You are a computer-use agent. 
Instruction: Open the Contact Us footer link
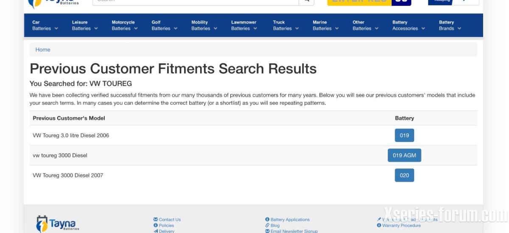[167, 219]
